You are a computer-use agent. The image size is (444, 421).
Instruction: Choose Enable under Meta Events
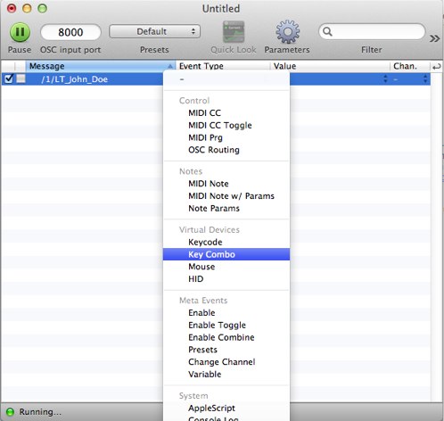pyautogui.click(x=226, y=313)
